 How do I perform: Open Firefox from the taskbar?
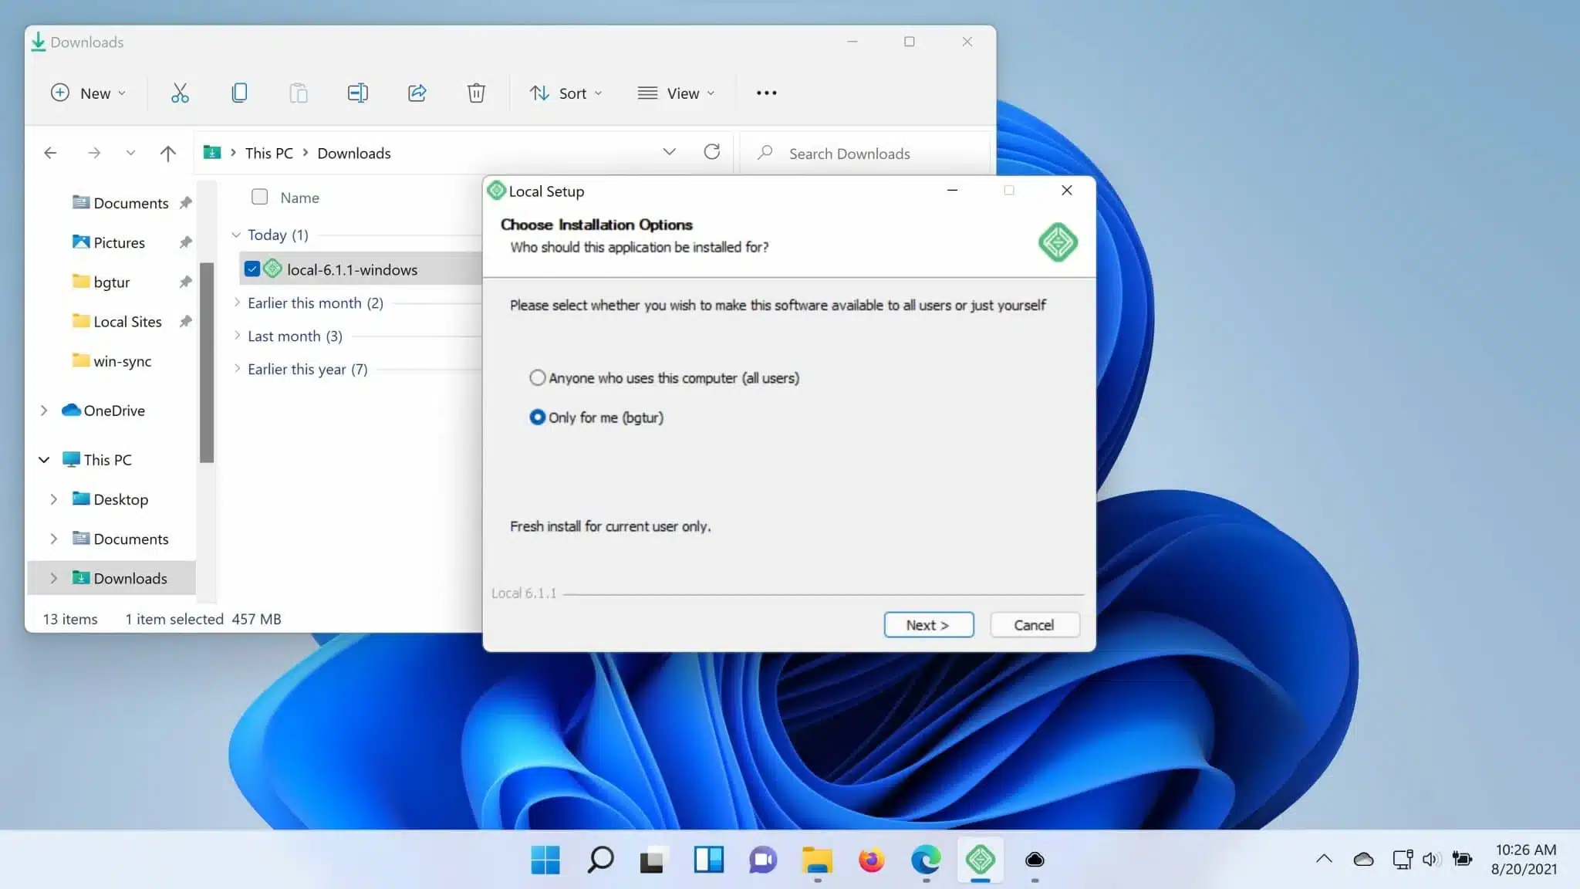click(x=871, y=860)
